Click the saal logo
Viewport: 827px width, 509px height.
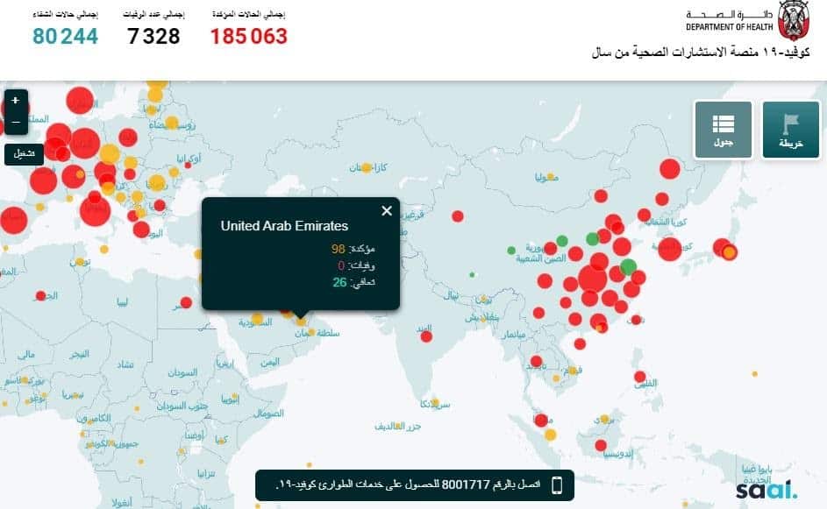click(766, 489)
